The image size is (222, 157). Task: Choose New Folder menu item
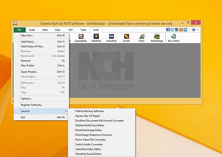(42, 65)
